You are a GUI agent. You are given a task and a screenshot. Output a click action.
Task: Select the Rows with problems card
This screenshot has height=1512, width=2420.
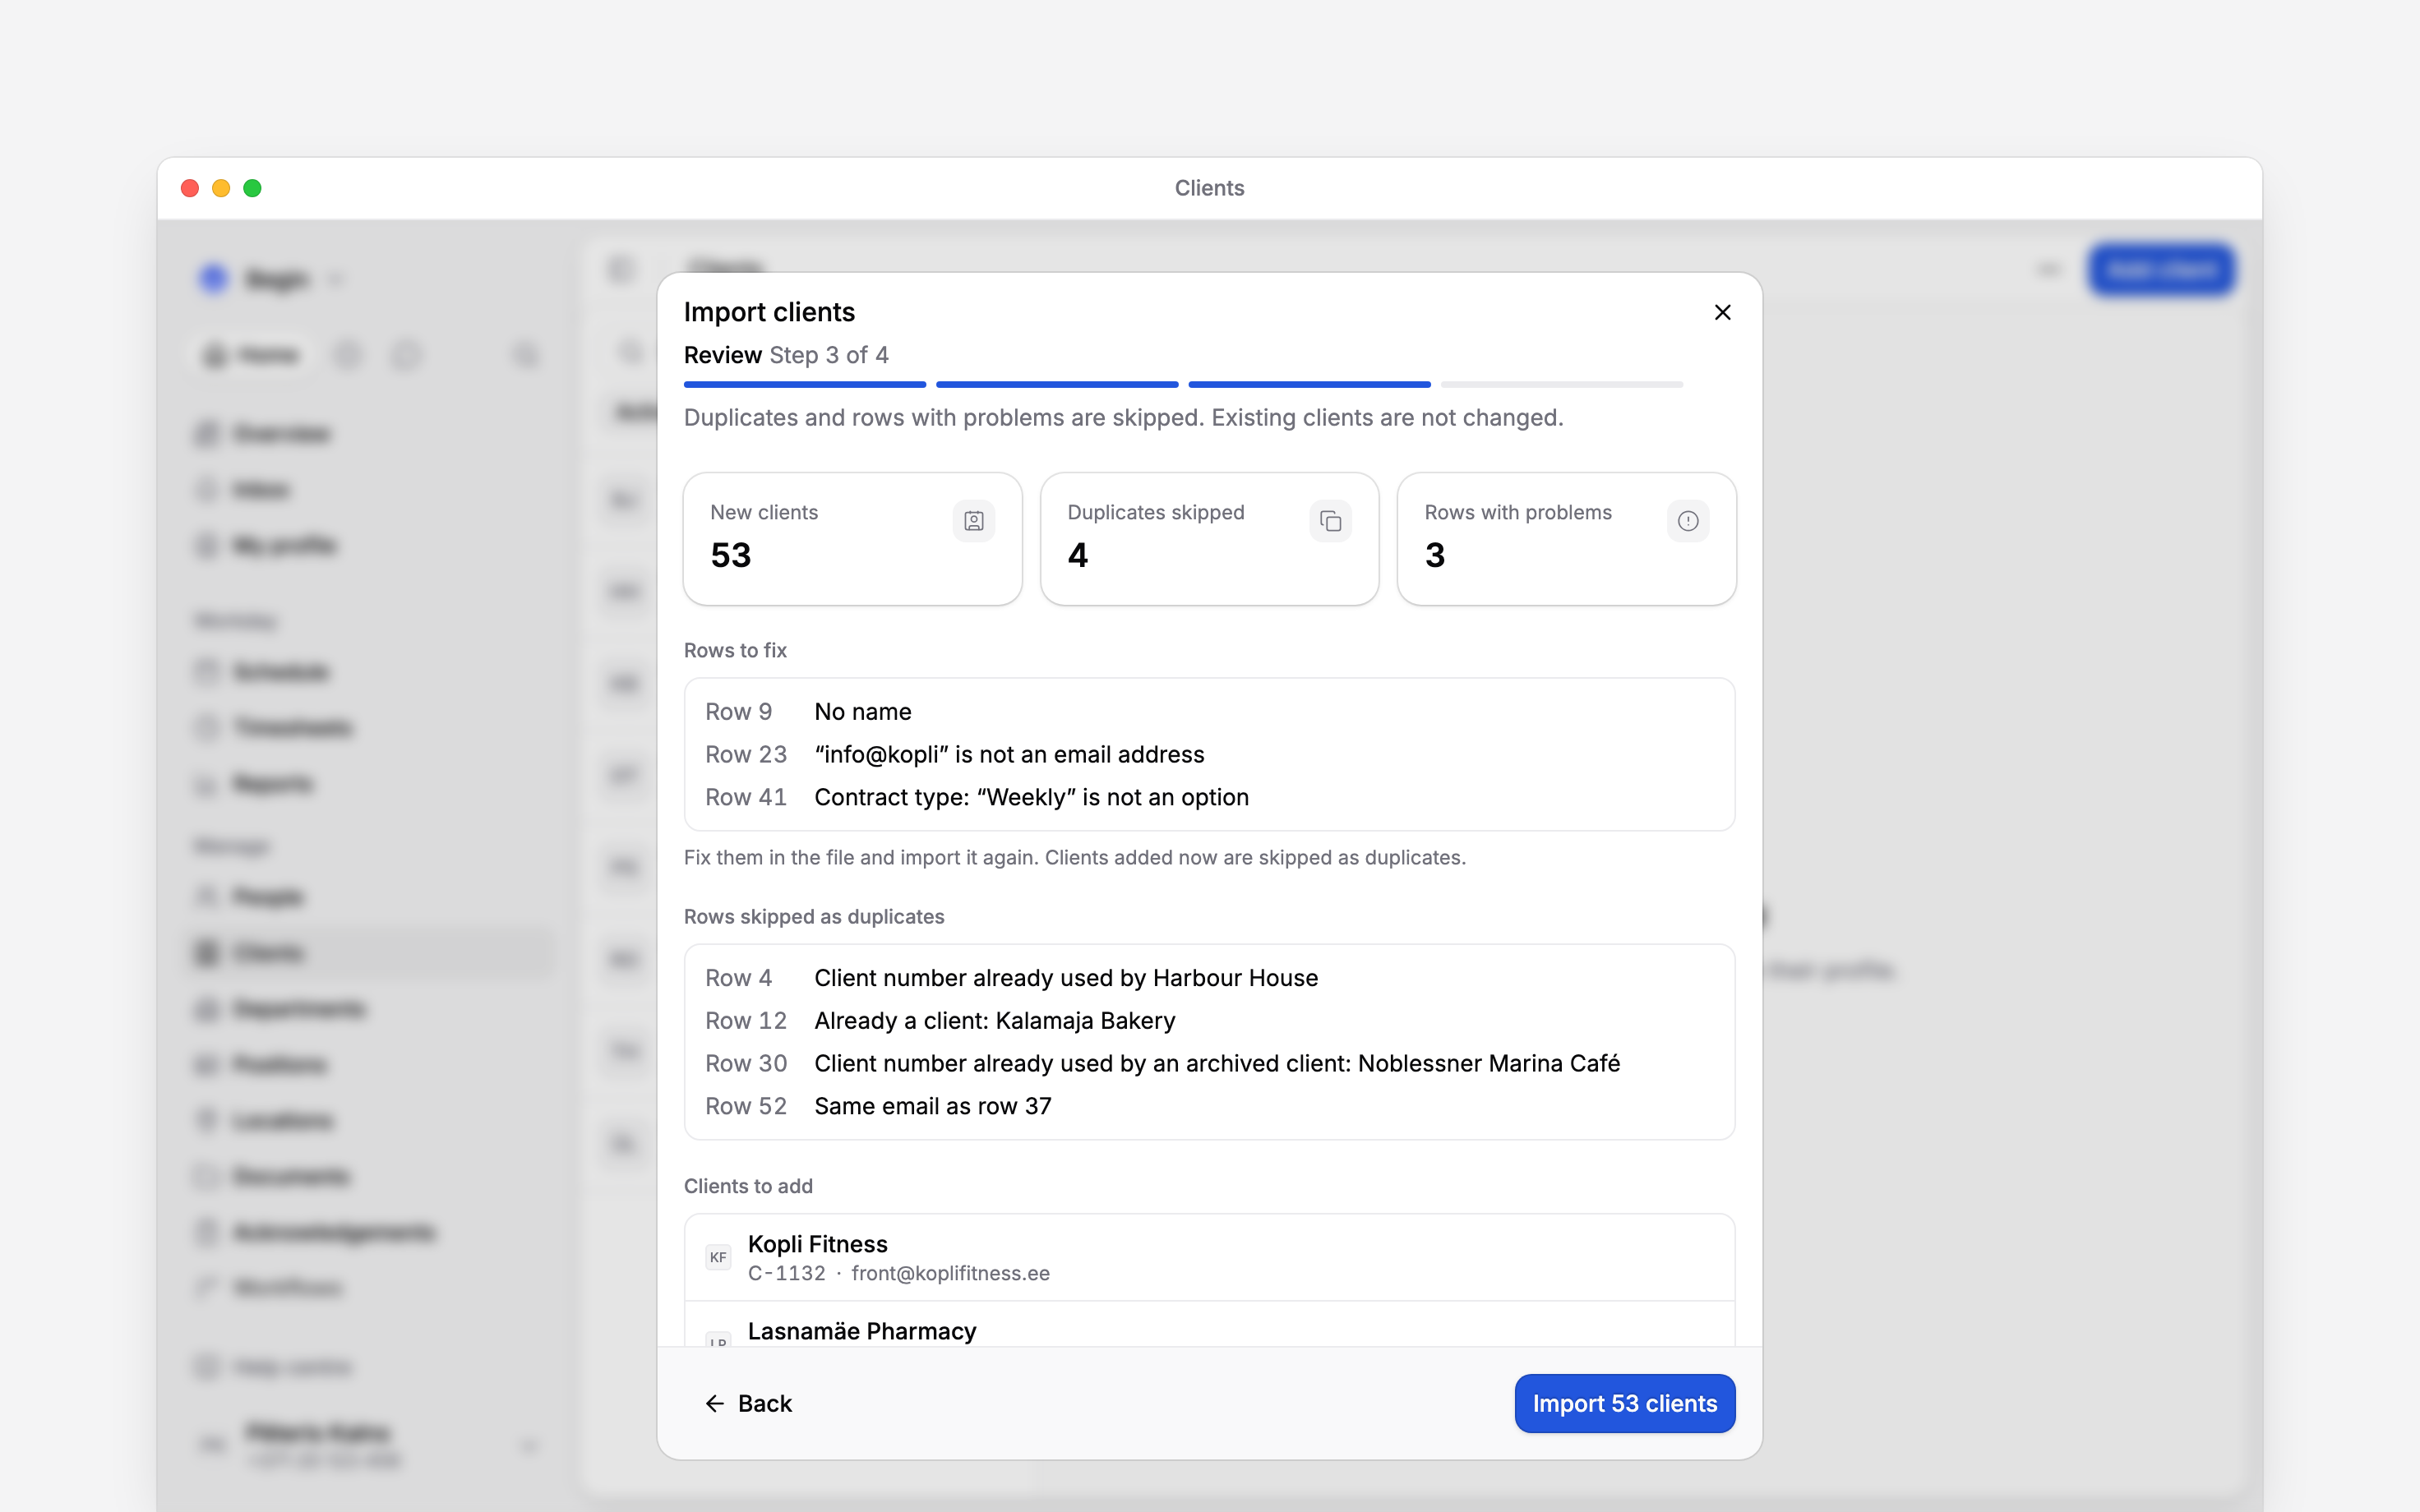pyautogui.click(x=1567, y=539)
